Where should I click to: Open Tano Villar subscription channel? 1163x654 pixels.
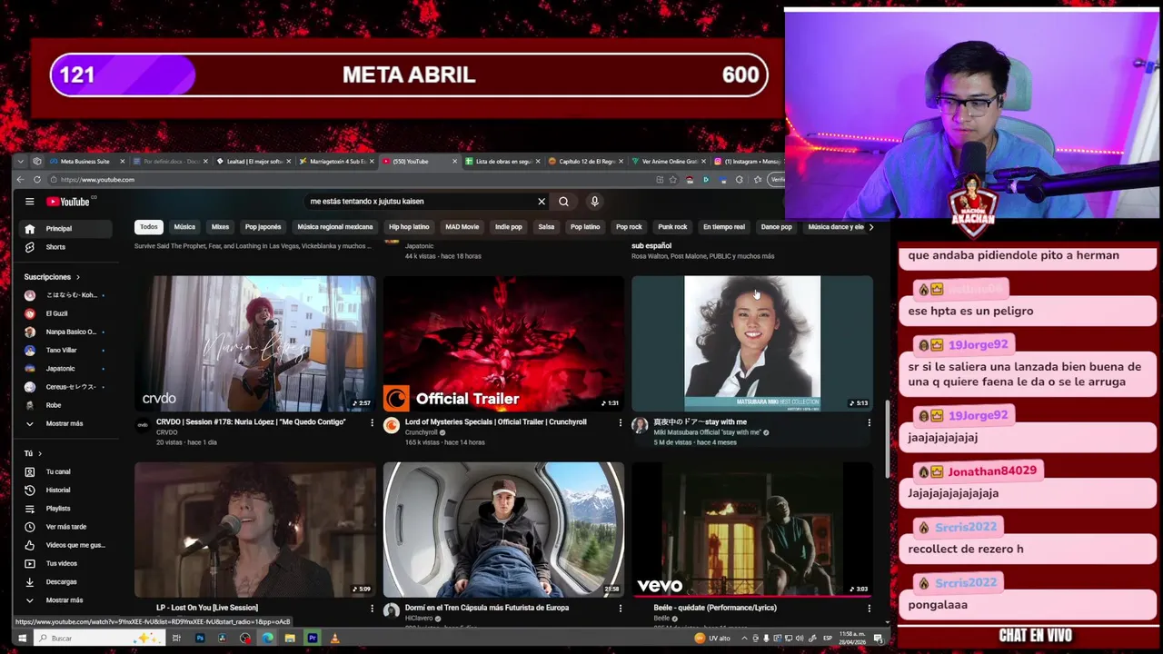(64, 350)
